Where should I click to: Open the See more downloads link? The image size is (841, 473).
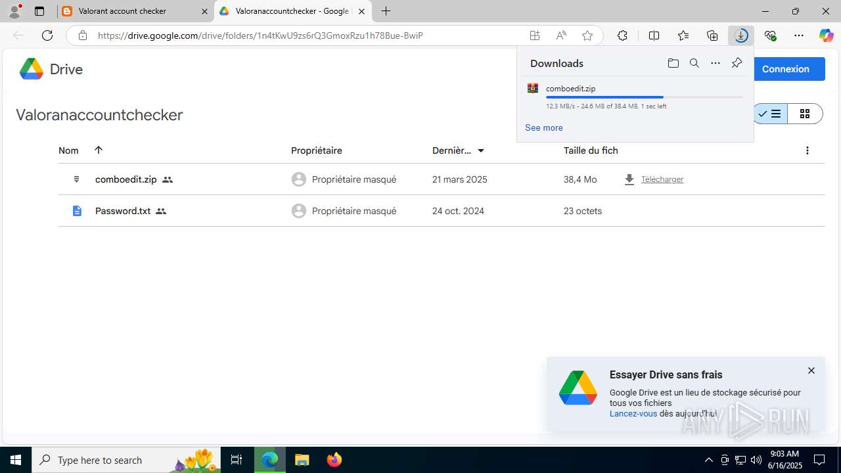click(x=543, y=127)
